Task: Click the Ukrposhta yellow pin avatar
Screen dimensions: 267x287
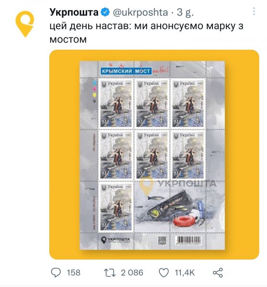Action: coord(25,24)
